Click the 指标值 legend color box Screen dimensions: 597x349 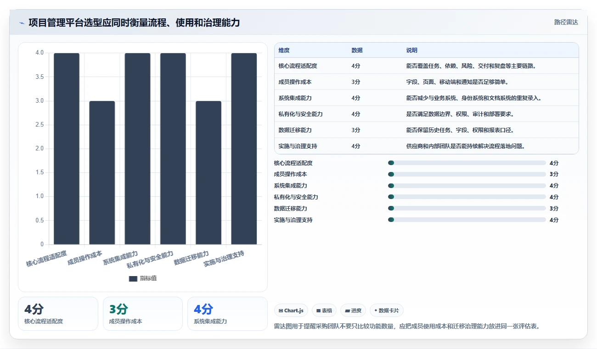pos(133,278)
